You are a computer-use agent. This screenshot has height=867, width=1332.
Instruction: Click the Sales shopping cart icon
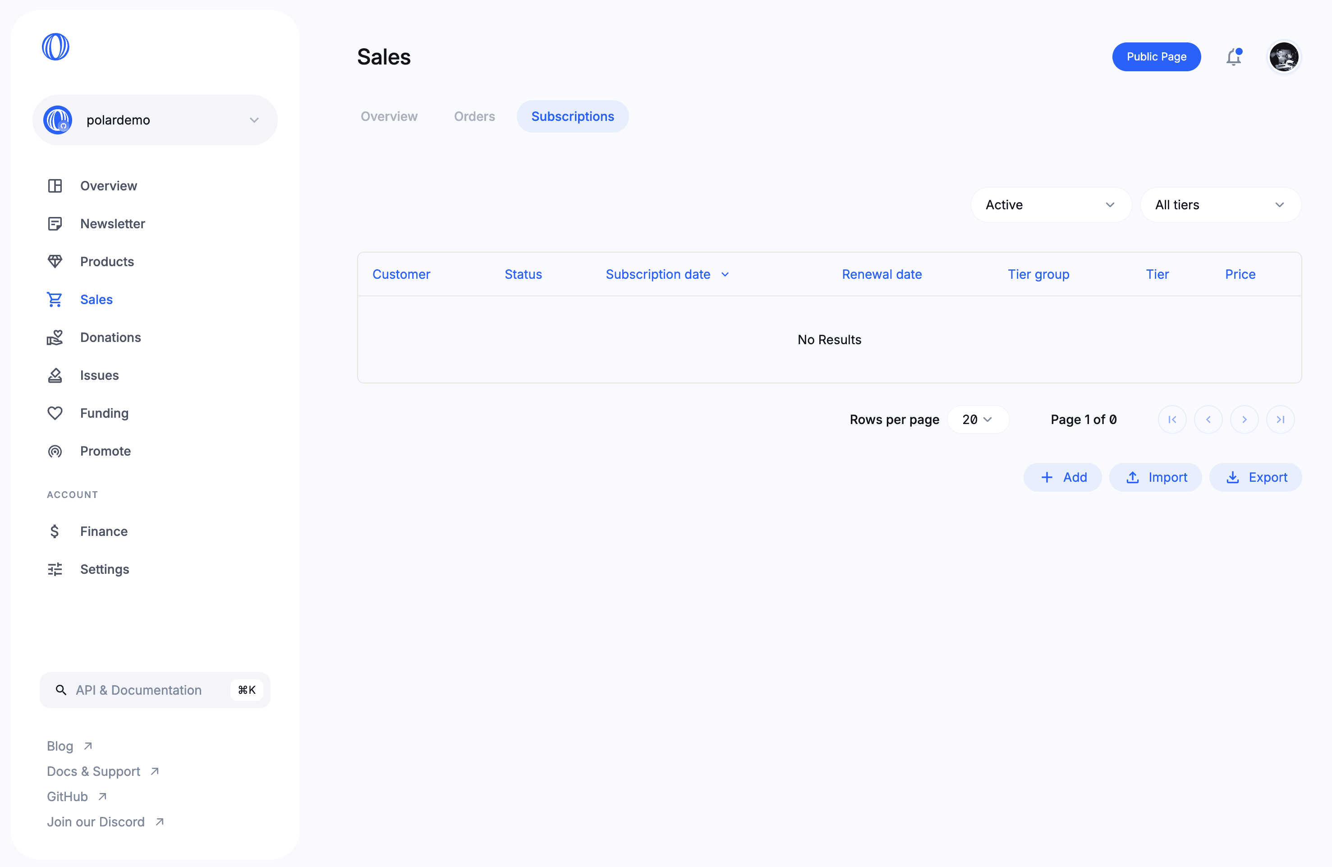coord(55,300)
